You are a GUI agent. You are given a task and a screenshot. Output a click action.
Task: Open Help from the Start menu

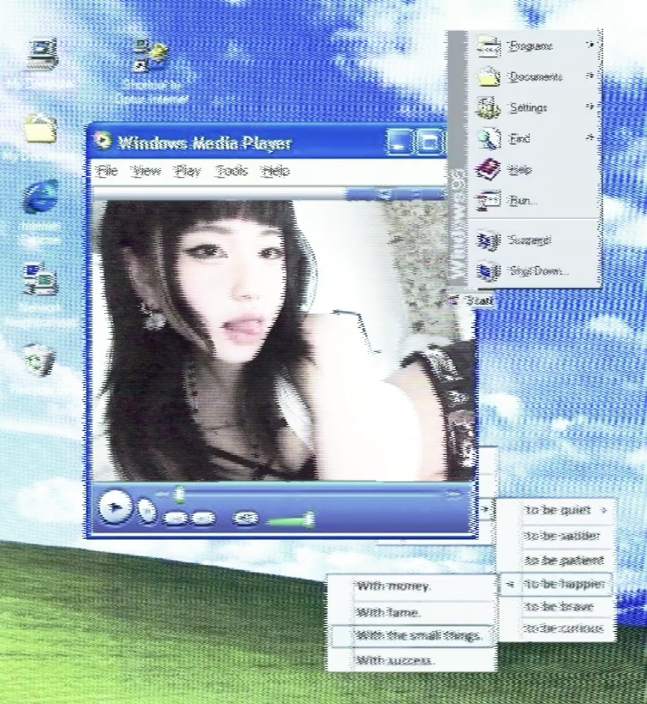point(520,169)
